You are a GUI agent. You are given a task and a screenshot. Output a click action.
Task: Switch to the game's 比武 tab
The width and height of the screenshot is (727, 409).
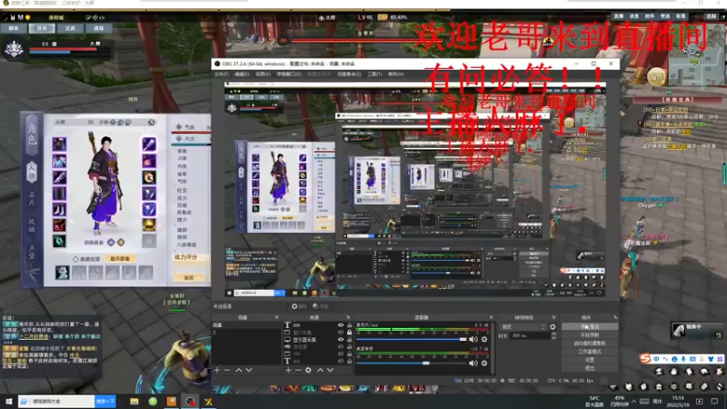[x=71, y=29]
